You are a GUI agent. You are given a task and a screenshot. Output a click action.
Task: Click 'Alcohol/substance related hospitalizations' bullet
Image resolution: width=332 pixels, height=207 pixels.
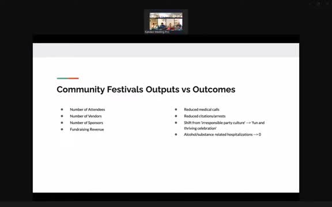[x=222, y=135]
